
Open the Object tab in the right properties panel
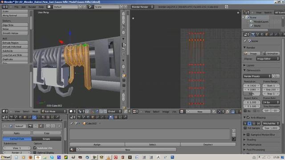pyautogui.click(x=267, y=35)
